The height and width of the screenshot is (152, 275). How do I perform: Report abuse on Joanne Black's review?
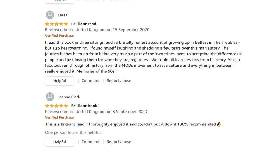[119, 142]
